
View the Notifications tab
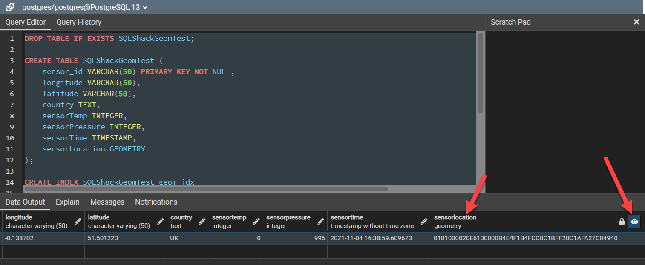(x=156, y=202)
